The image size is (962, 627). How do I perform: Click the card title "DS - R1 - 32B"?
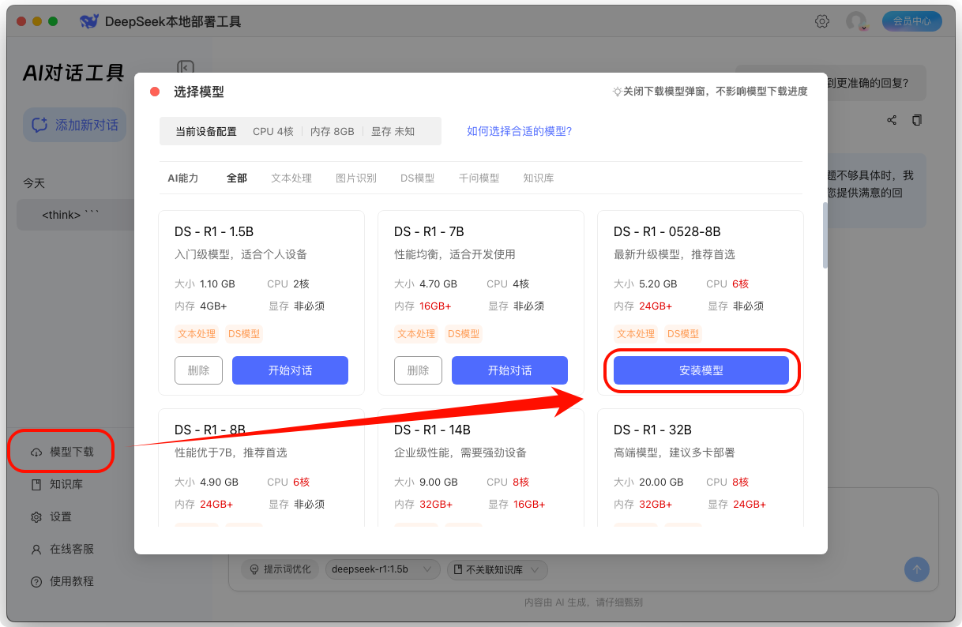tap(652, 430)
